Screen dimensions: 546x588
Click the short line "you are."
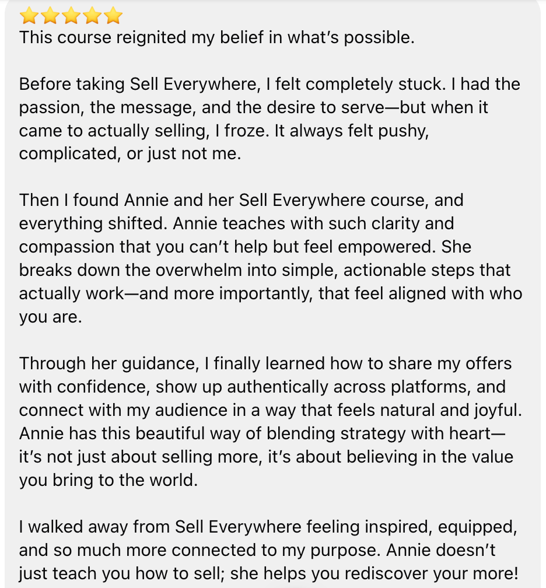coord(50,317)
